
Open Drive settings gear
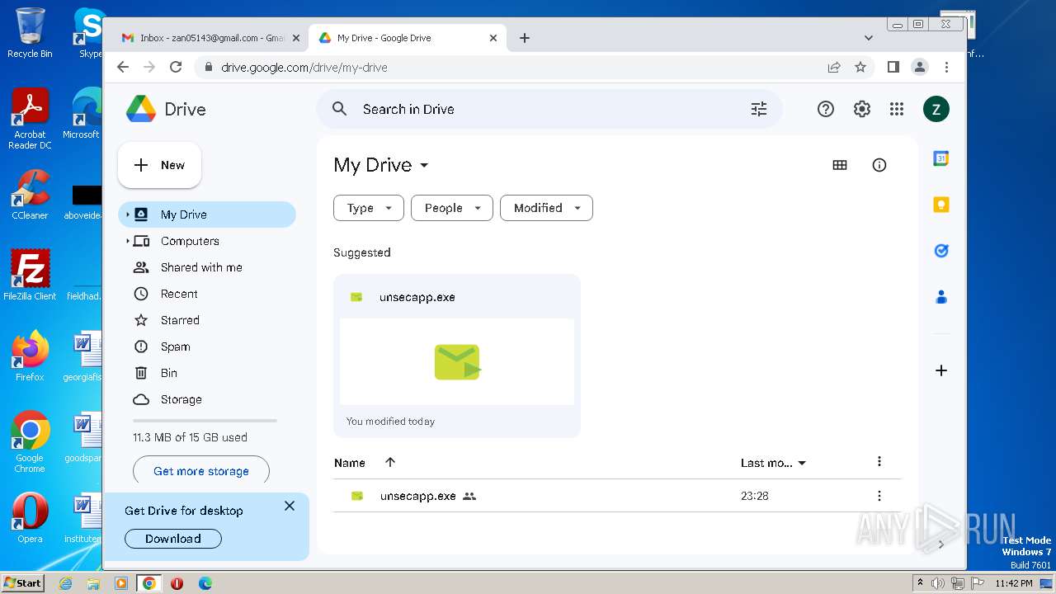coord(862,109)
